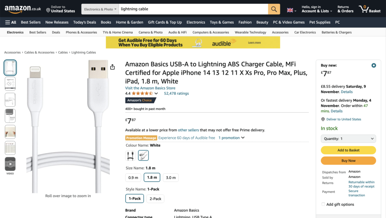Choose the 2-Pack style option

pos(155,199)
